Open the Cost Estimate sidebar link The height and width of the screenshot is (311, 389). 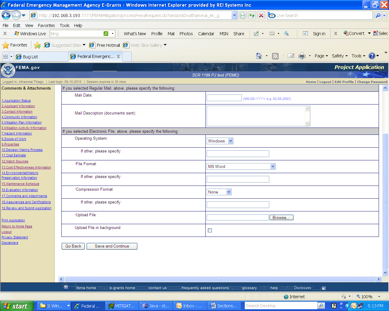14,155
